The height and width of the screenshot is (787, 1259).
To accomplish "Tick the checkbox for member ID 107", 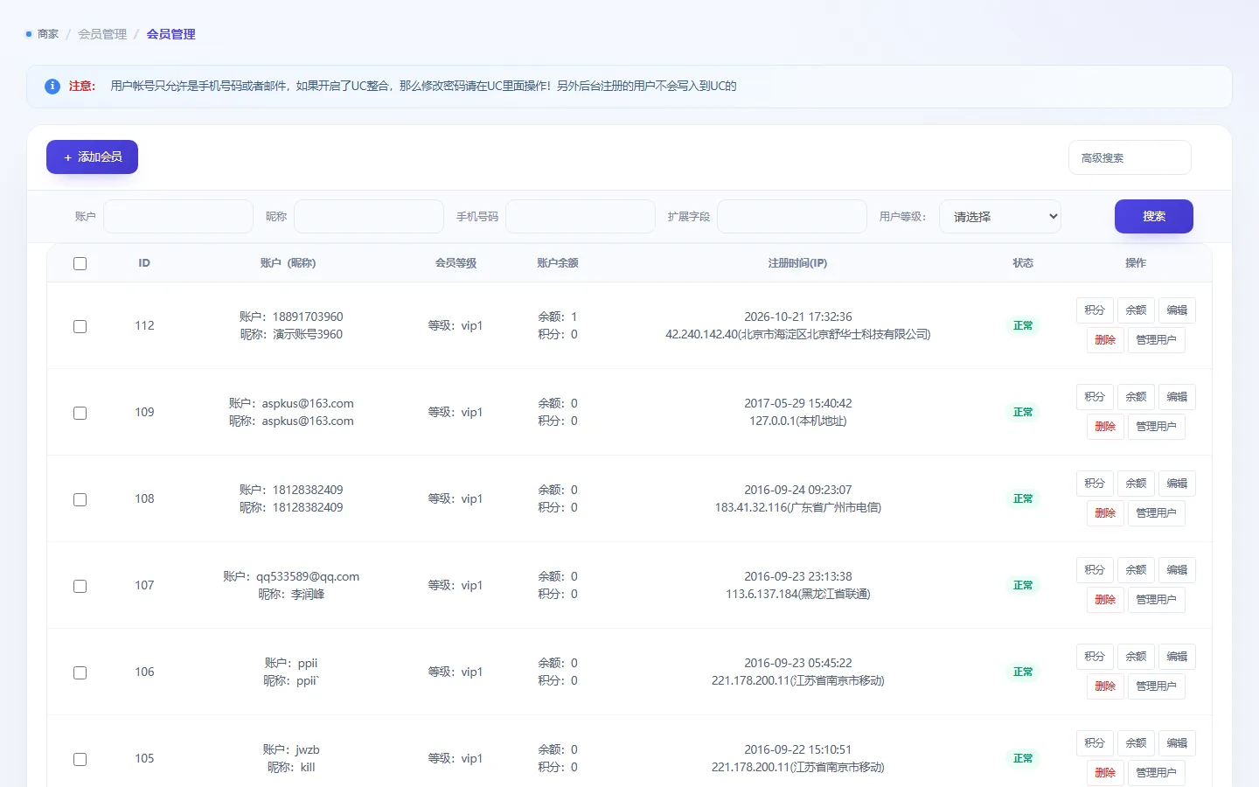I will point(80,586).
